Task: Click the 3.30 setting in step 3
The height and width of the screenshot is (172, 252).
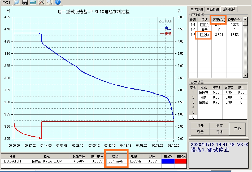Action: pyautogui.click(x=229, y=102)
